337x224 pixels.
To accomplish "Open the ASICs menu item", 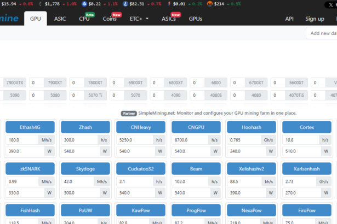I will pyautogui.click(x=169, y=19).
